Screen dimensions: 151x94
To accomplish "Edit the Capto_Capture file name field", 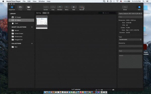I will click(x=130, y=14).
